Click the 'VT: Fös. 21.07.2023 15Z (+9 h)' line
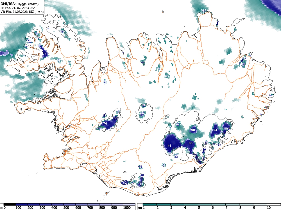 tap(22, 12)
